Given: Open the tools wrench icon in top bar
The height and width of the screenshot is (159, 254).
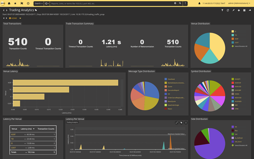Looking at the screenshot, I should click(x=22, y=3).
